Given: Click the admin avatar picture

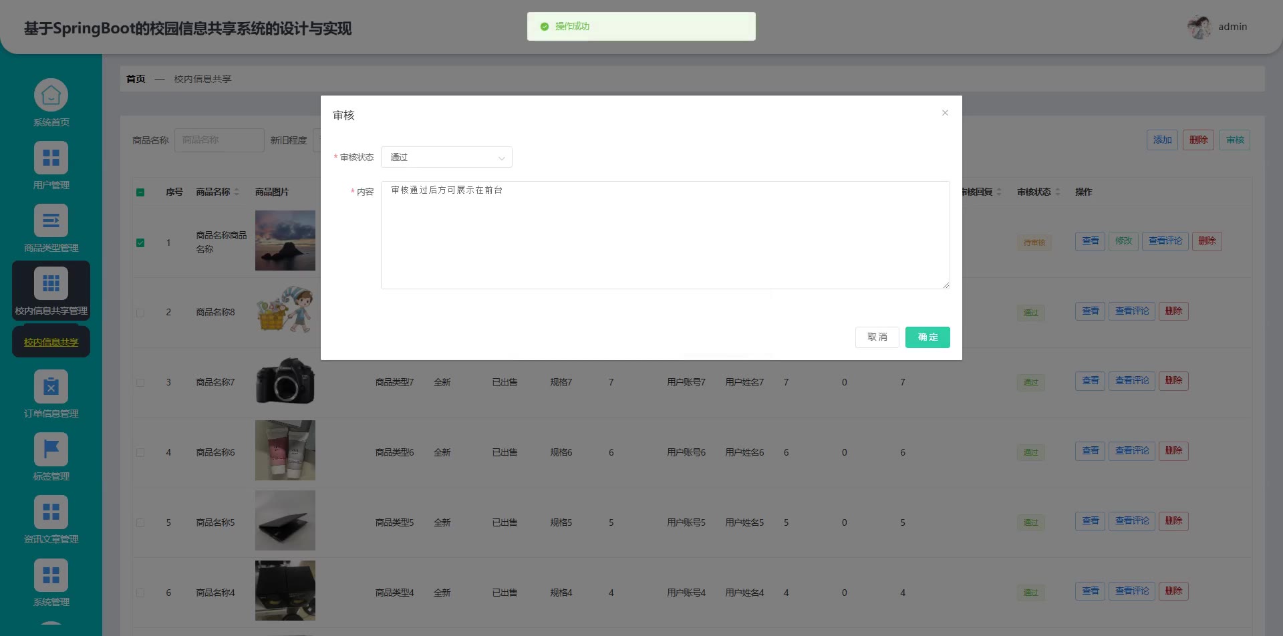Looking at the screenshot, I should pyautogui.click(x=1199, y=27).
